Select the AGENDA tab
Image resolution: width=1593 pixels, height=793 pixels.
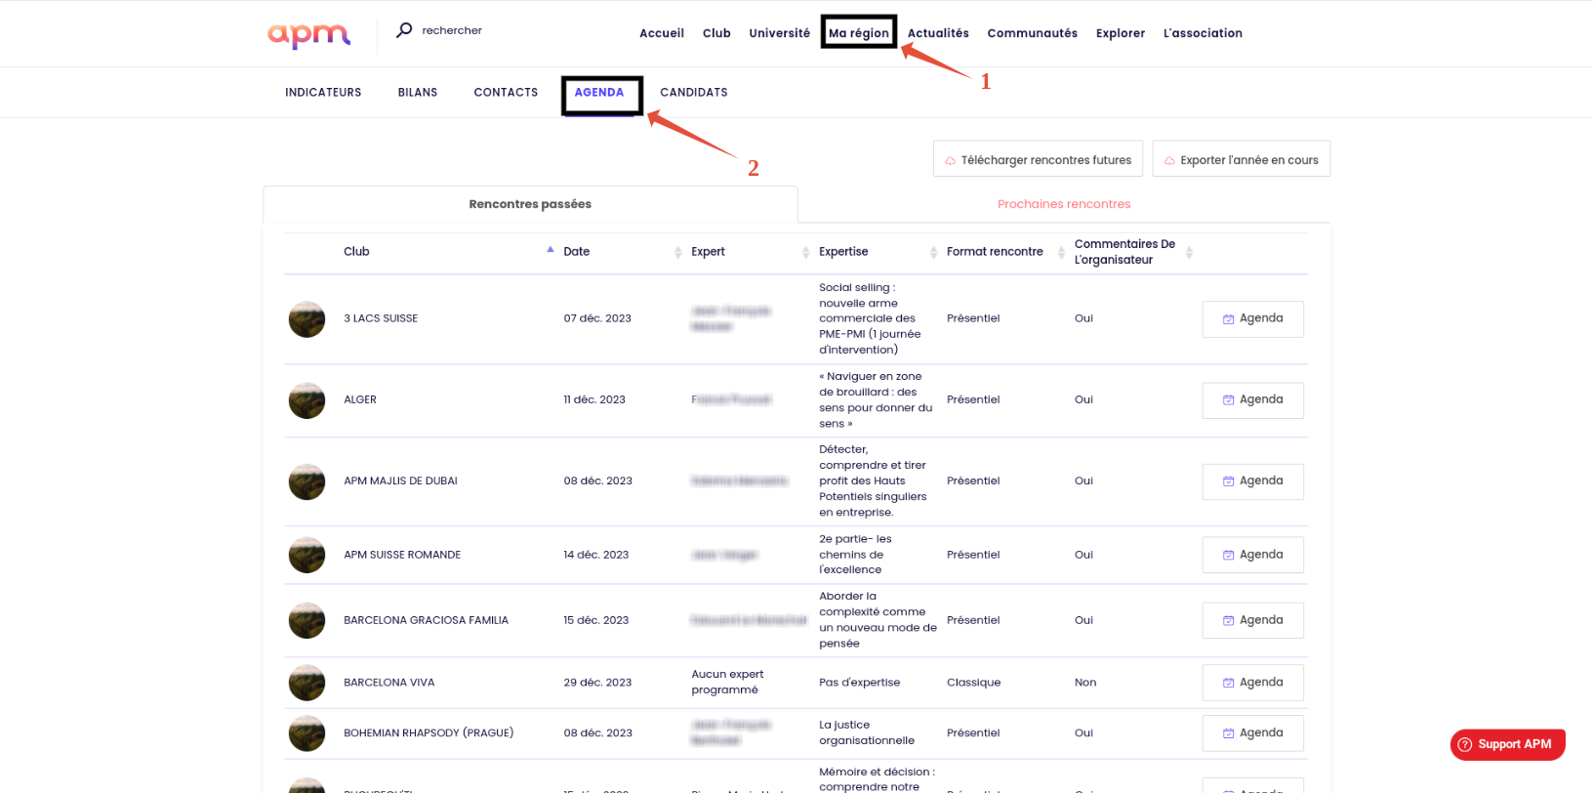click(x=599, y=93)
